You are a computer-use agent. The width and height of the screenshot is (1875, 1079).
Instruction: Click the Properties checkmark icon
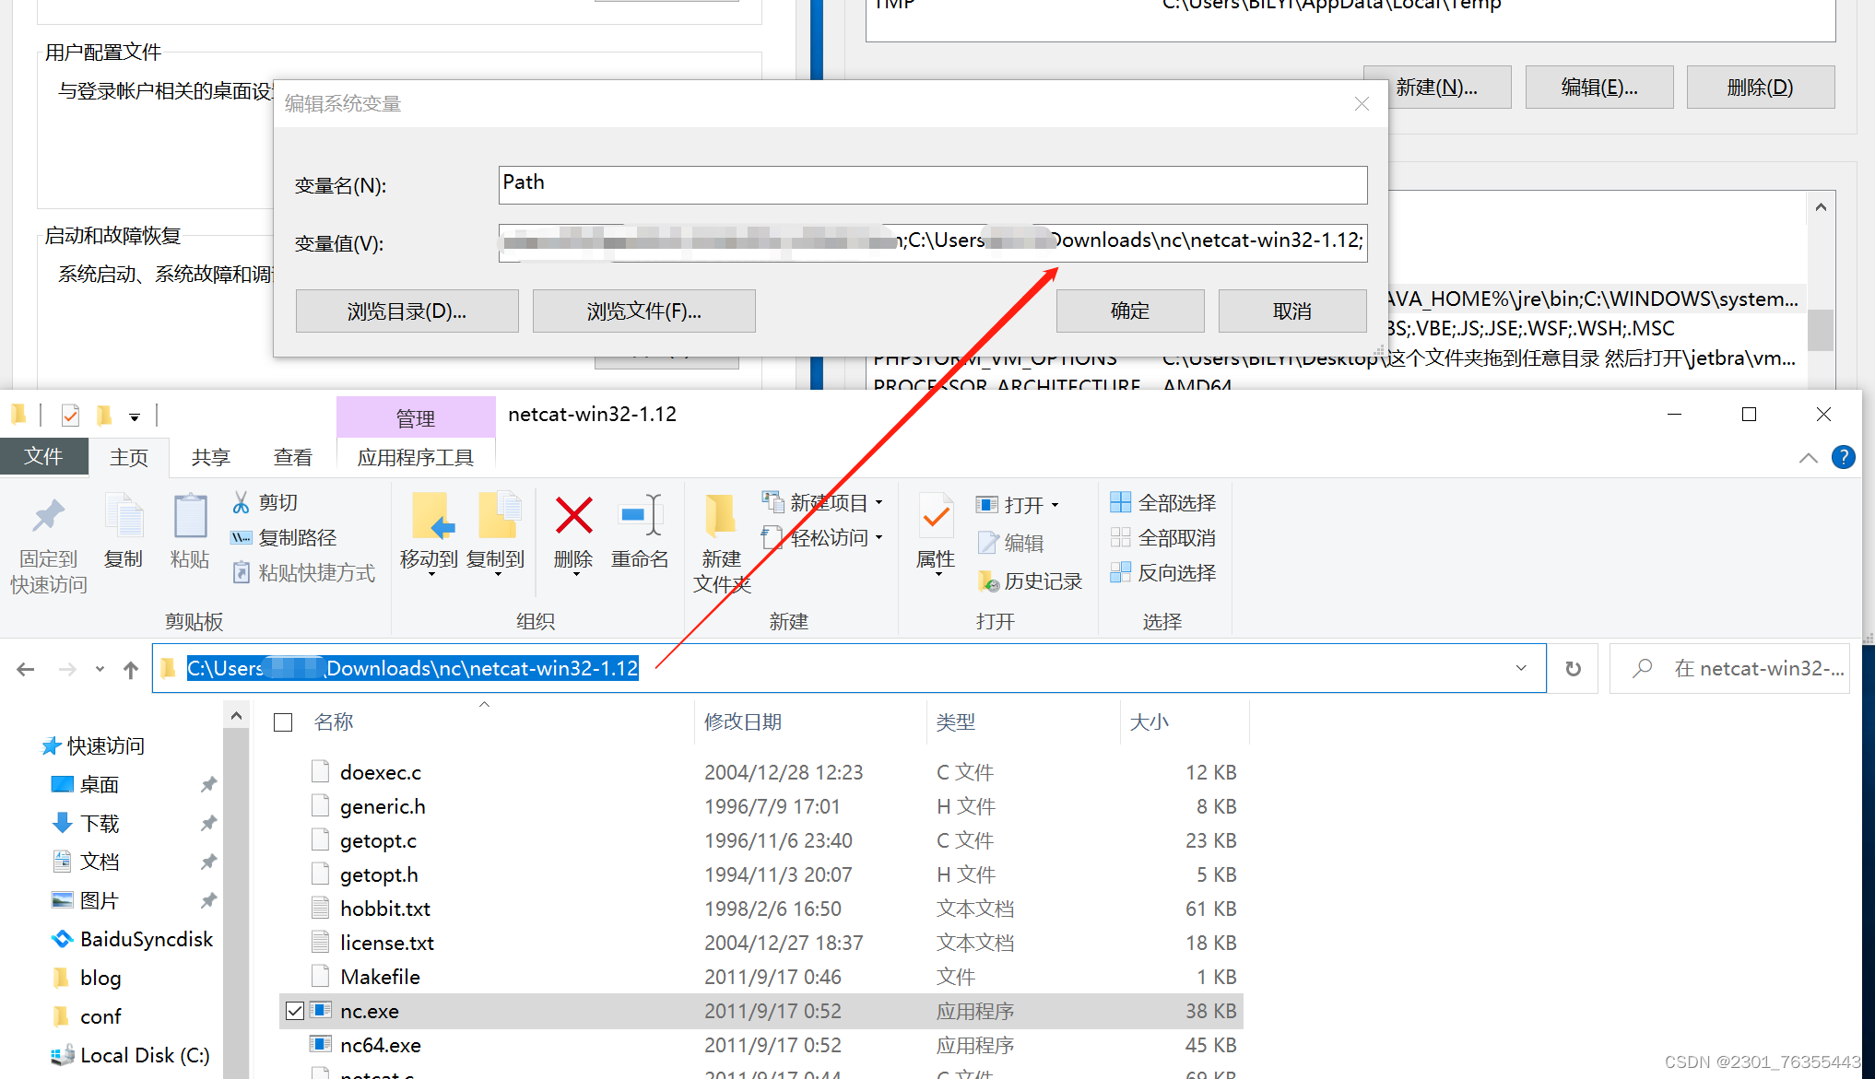(936, 516)
